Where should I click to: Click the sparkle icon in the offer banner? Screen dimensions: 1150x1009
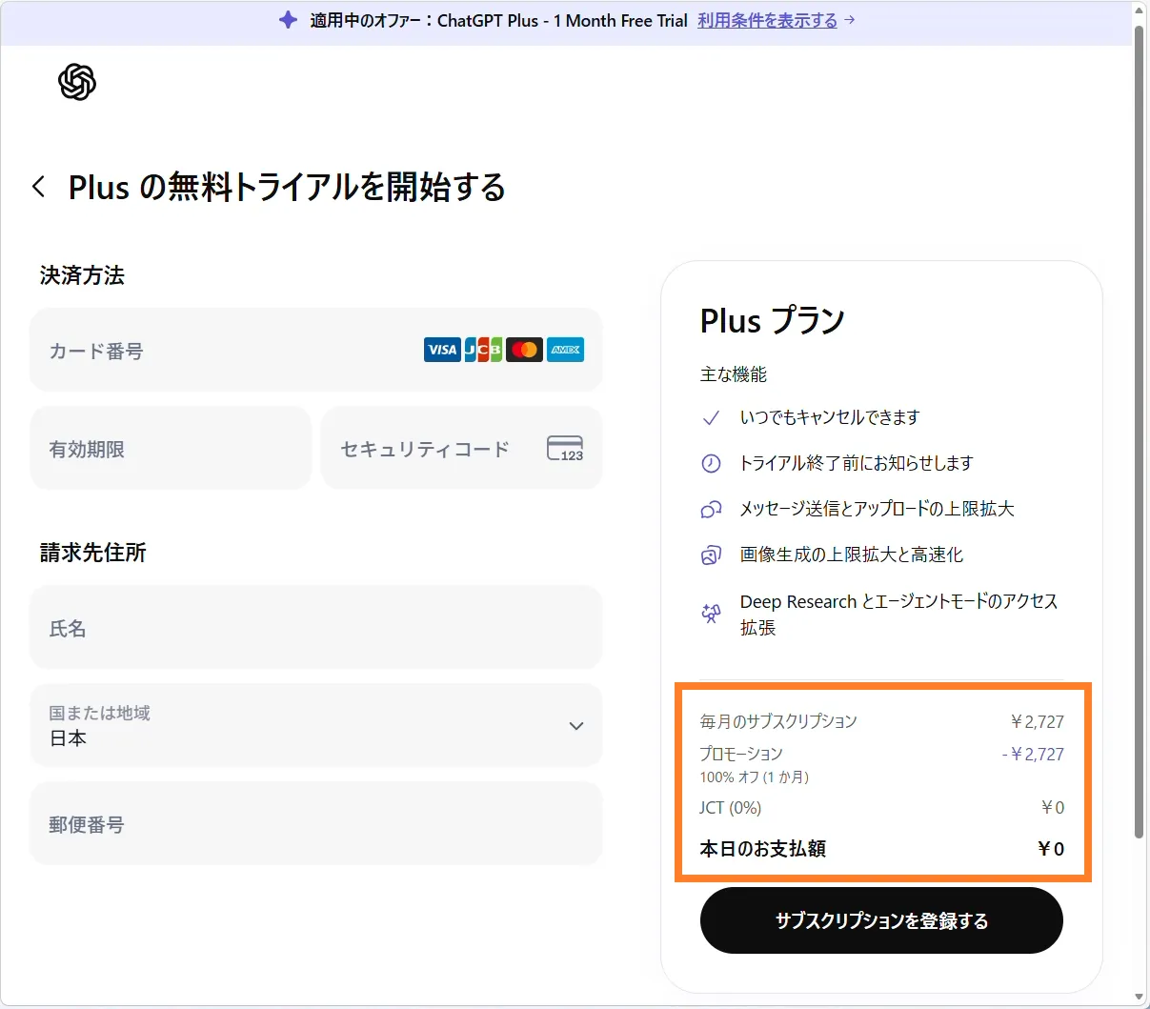(x=288, y=20)
